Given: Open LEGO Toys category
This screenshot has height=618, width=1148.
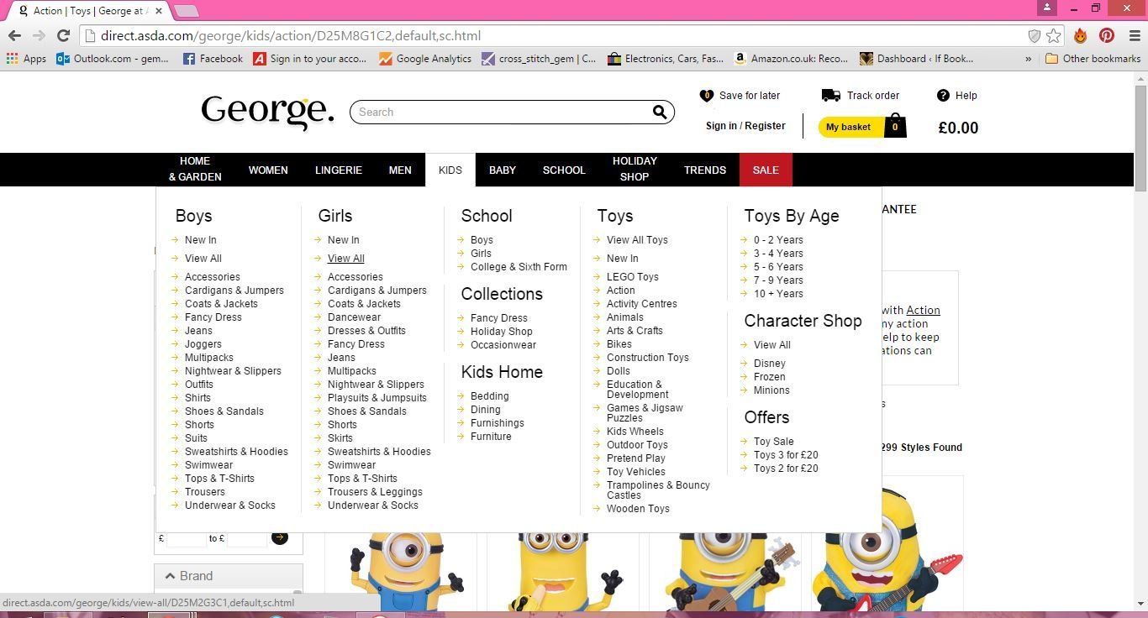Looking at the screenshot, I should (633, 277).
